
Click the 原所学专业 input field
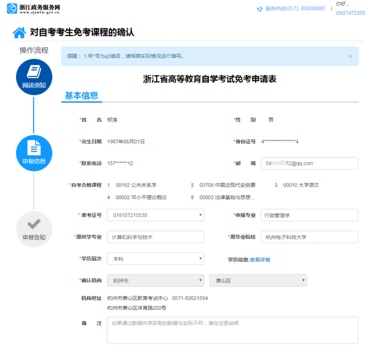point(155,237)
